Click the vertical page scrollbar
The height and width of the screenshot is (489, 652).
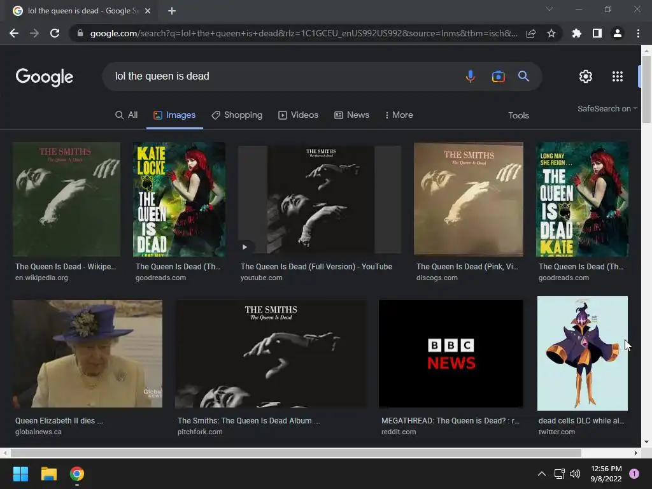coord(646,89)
